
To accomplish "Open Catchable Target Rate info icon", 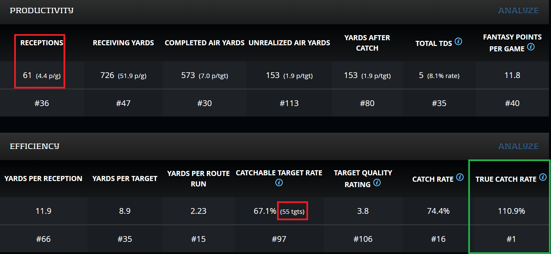I will [279, 183].
